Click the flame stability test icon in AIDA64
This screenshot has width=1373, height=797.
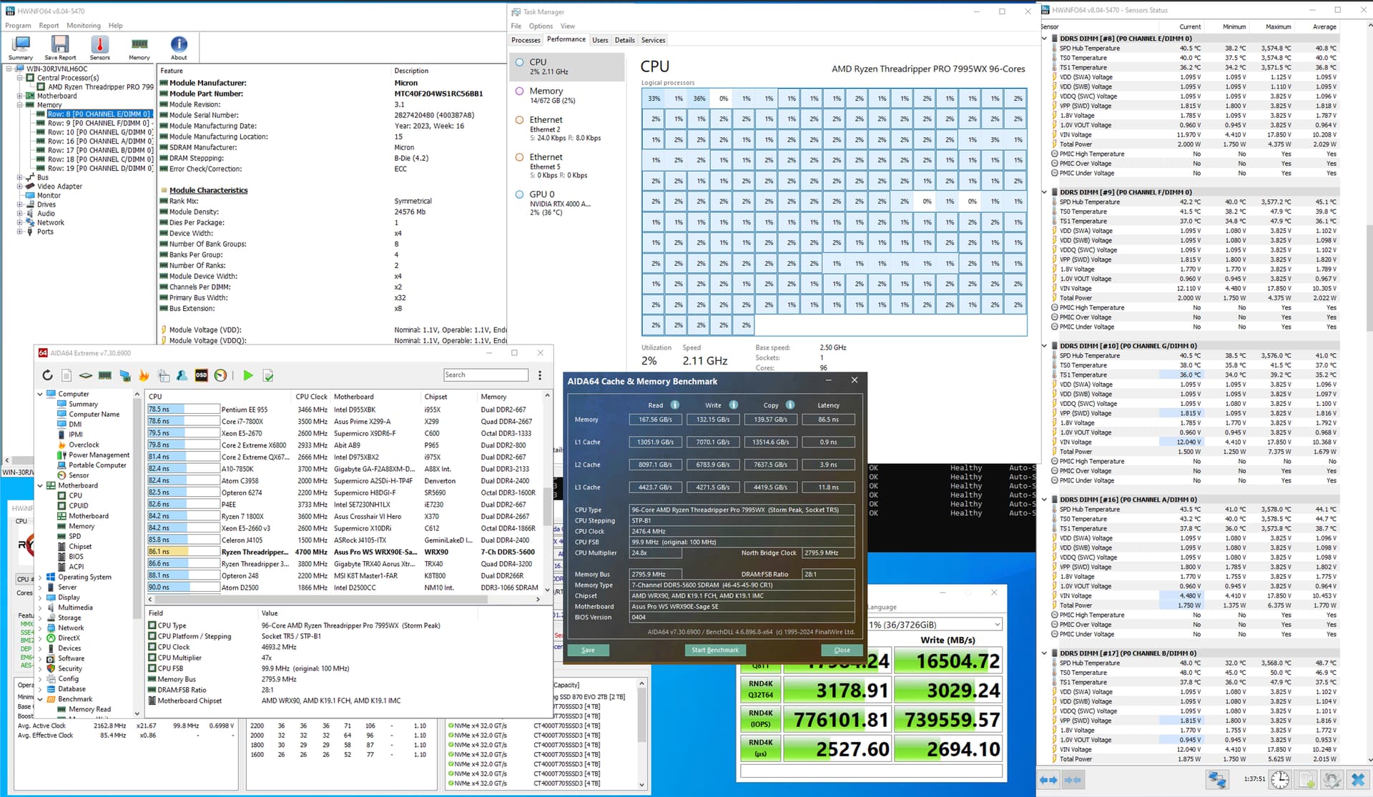pos(144,375)
